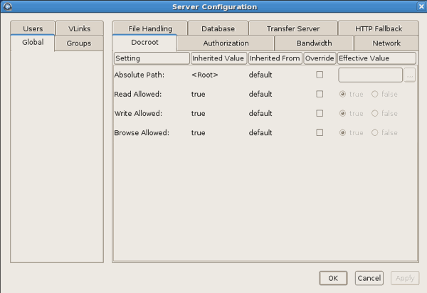Open the Absolute Path browse ellipsis button
This screenshot has width=427, height=293.
coord(410,75)
